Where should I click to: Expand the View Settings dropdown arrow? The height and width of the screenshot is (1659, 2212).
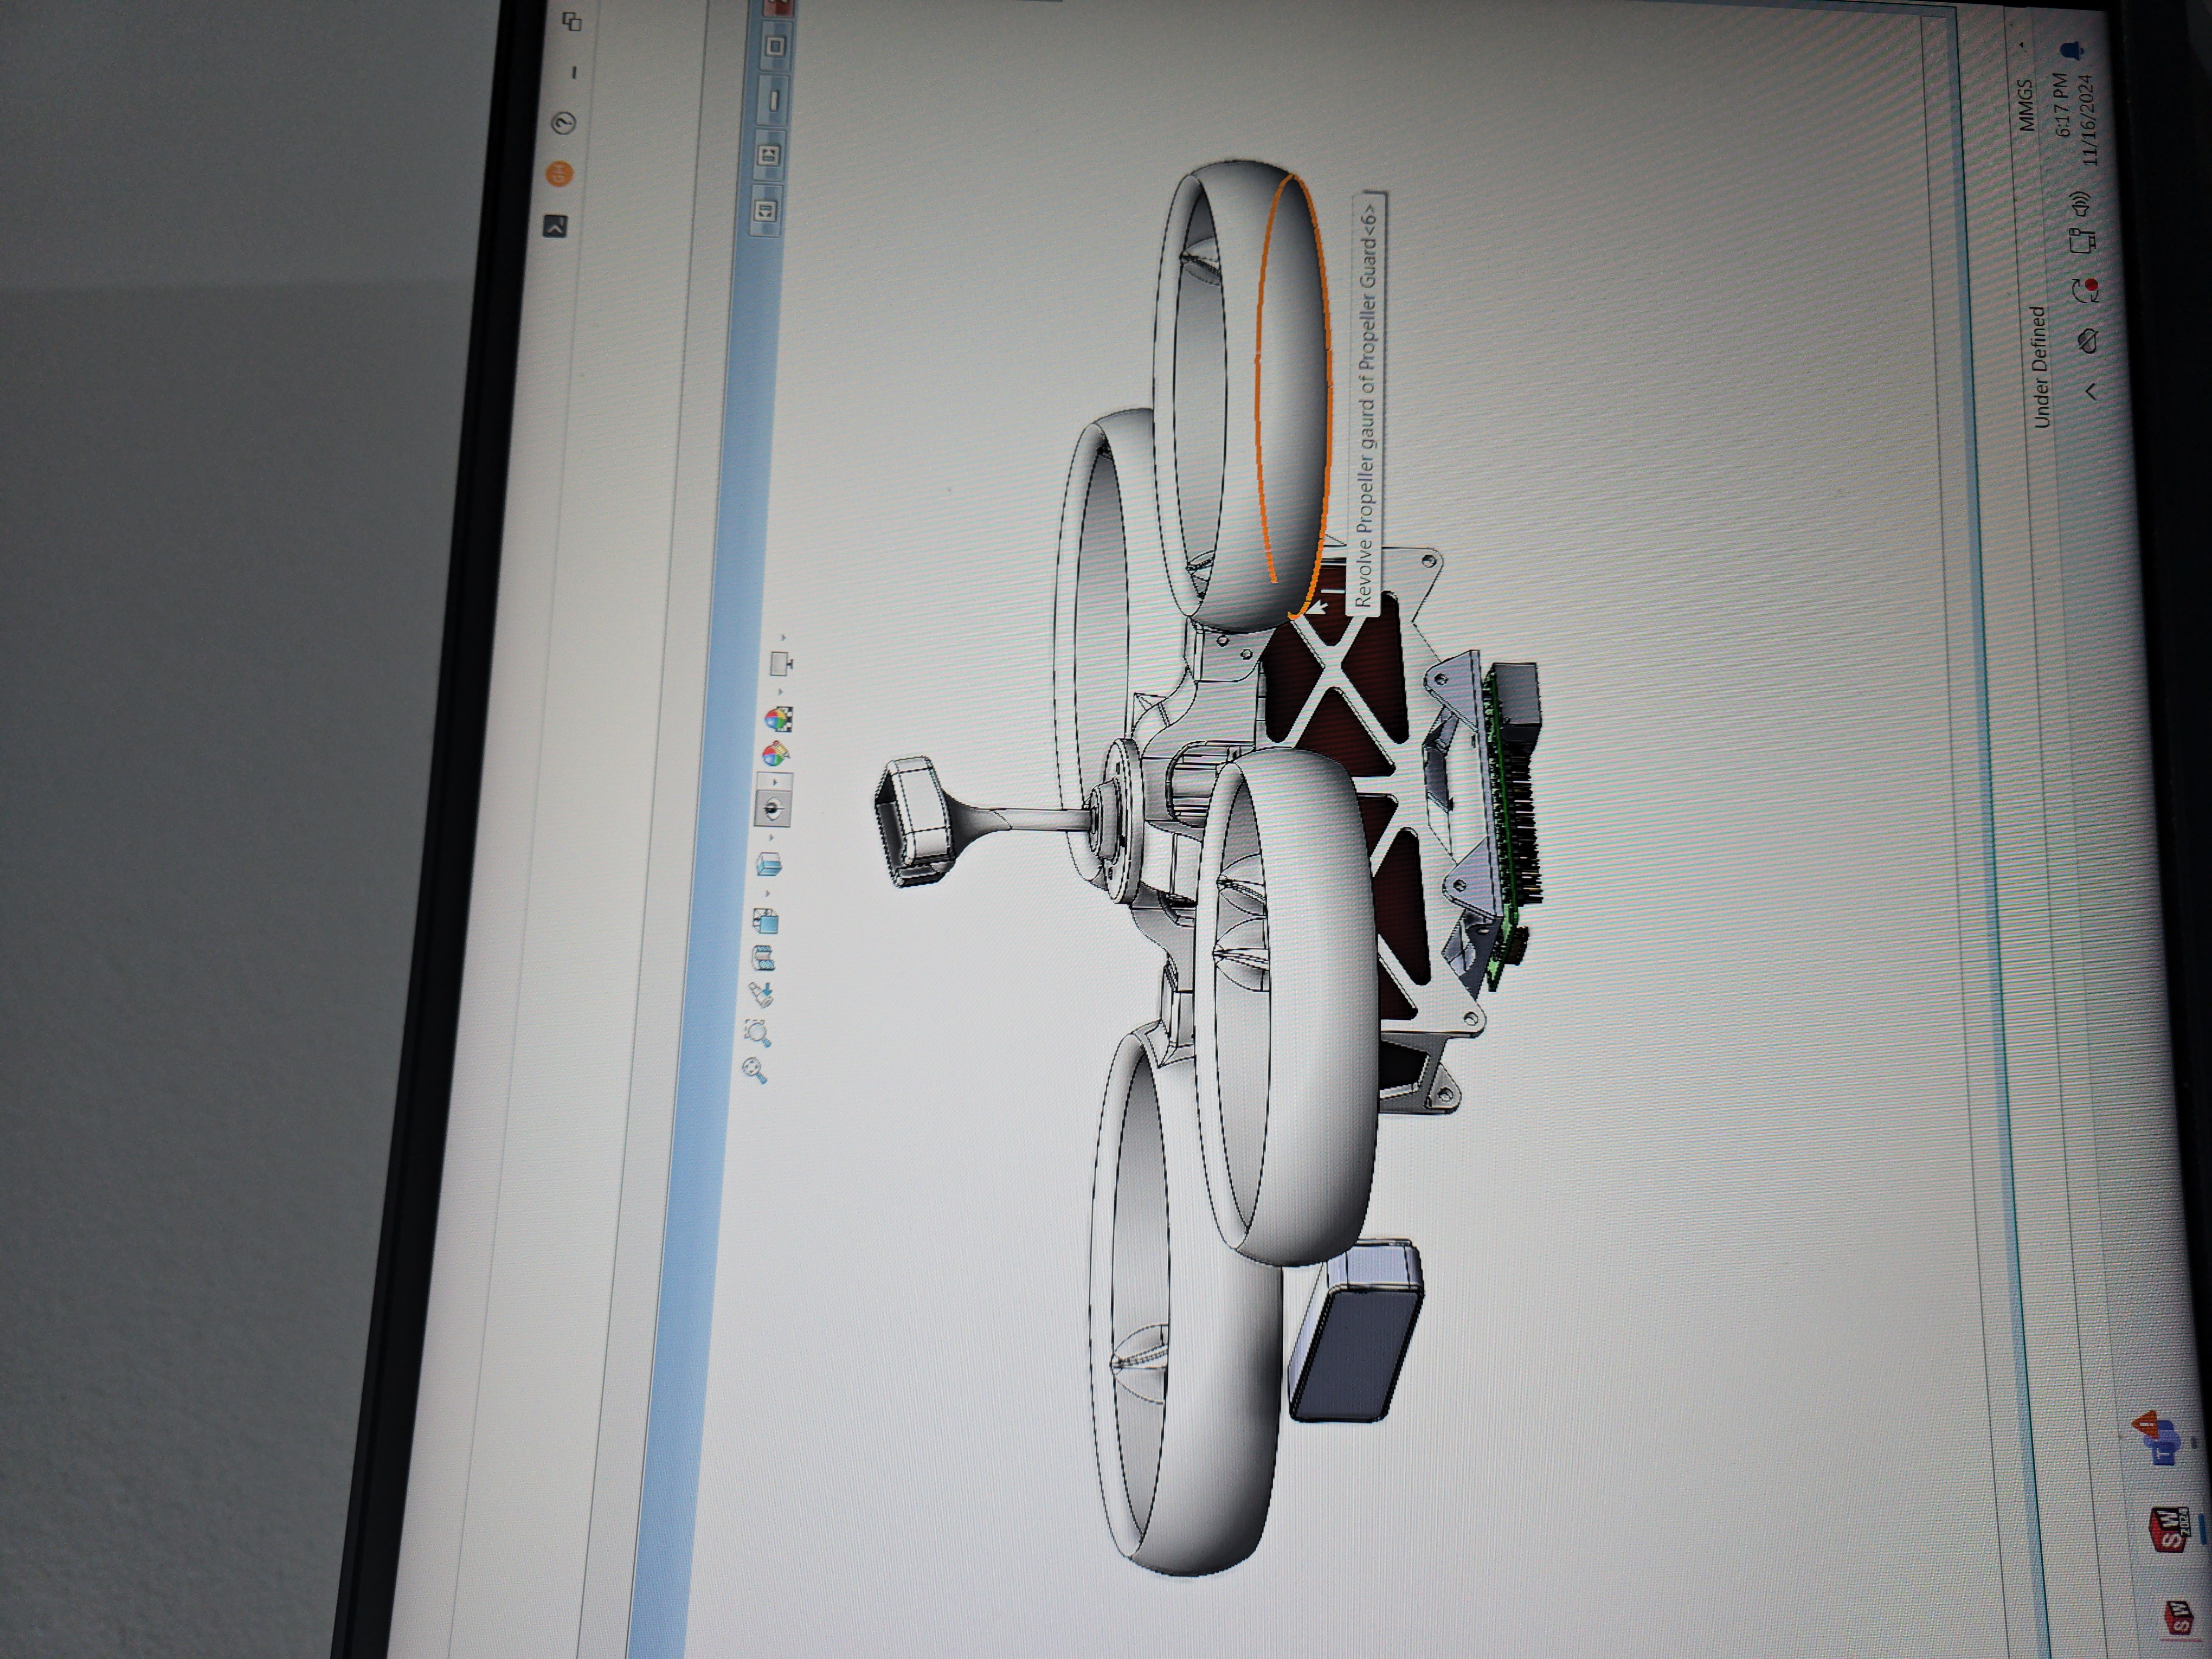click(x=783, y=637)
